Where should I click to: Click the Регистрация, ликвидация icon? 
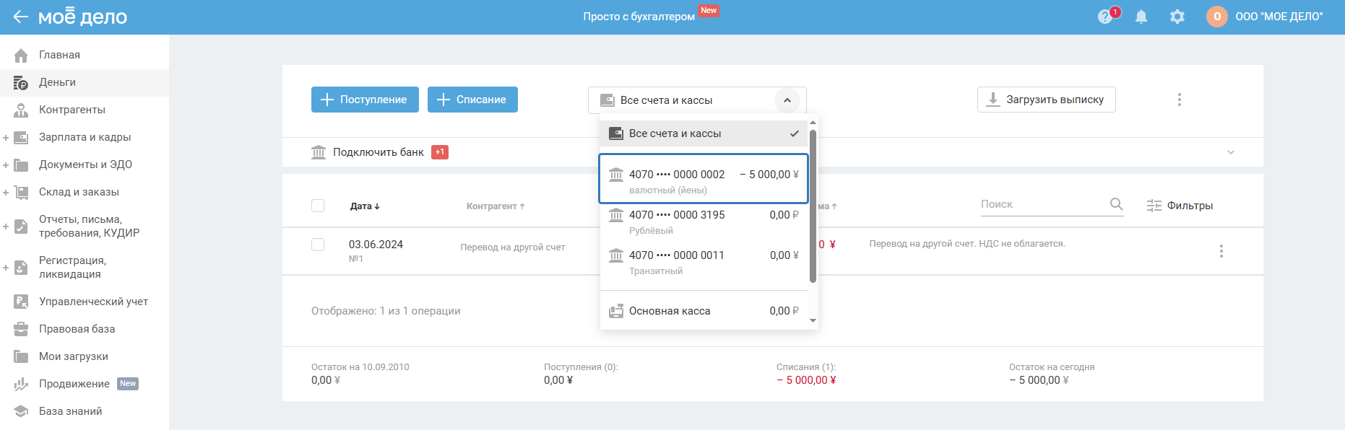(x=21, y=268)
